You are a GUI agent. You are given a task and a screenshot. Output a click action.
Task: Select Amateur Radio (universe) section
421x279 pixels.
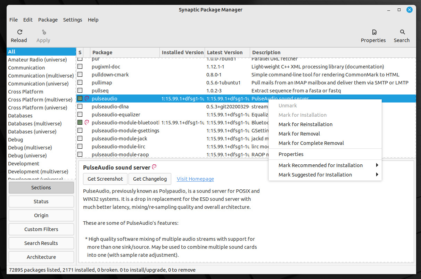click(41, 60)
